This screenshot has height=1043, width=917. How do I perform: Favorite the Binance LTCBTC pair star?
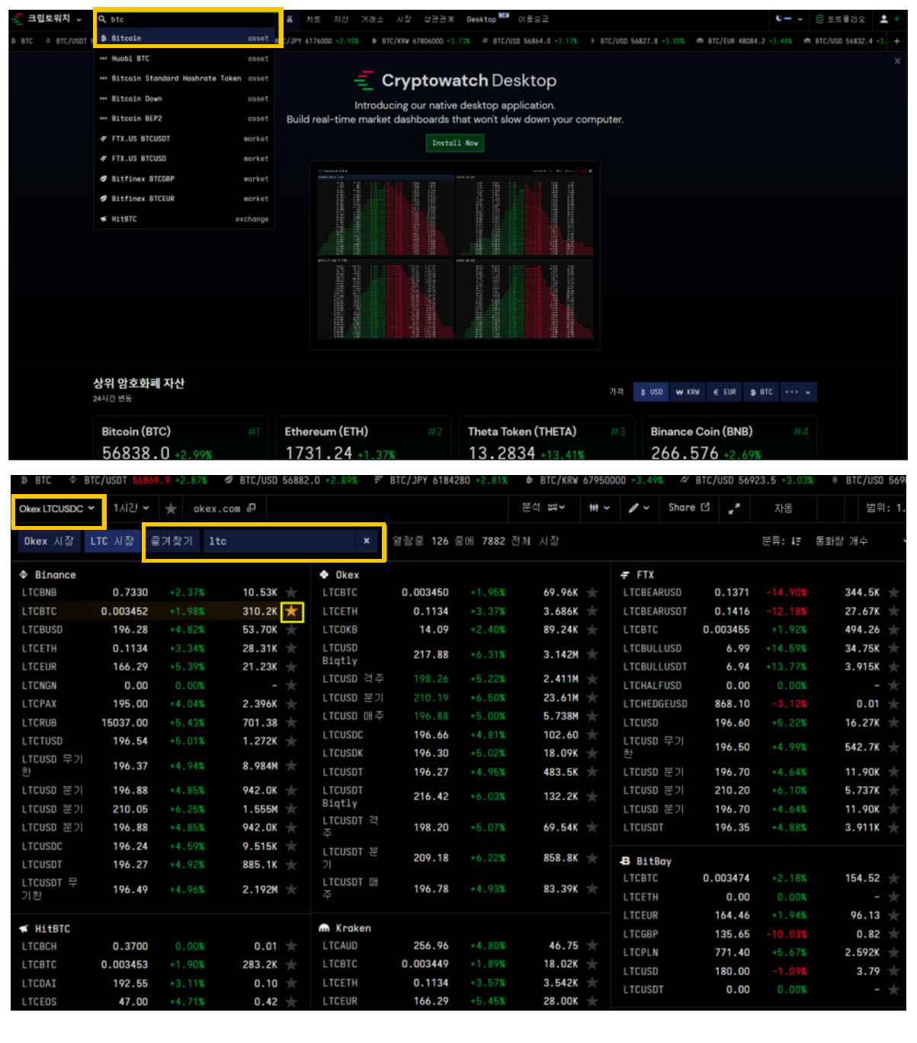292,611
